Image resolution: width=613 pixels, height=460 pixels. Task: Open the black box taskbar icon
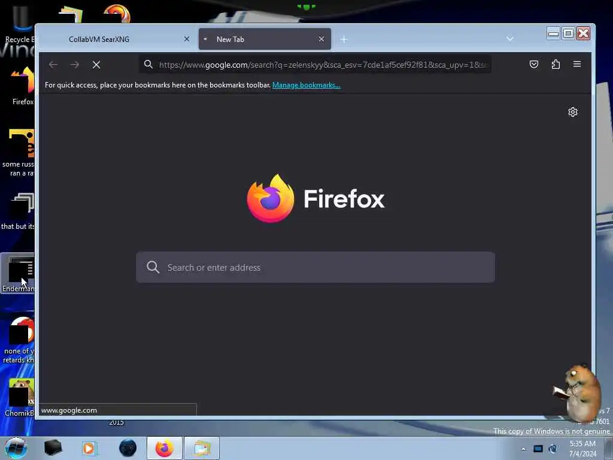[53, 448]
